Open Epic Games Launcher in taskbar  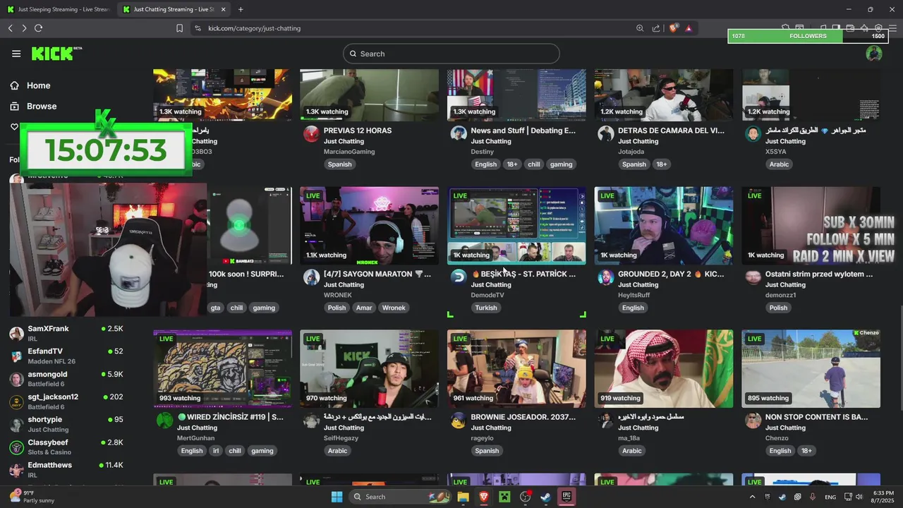(x=566, y=497)
